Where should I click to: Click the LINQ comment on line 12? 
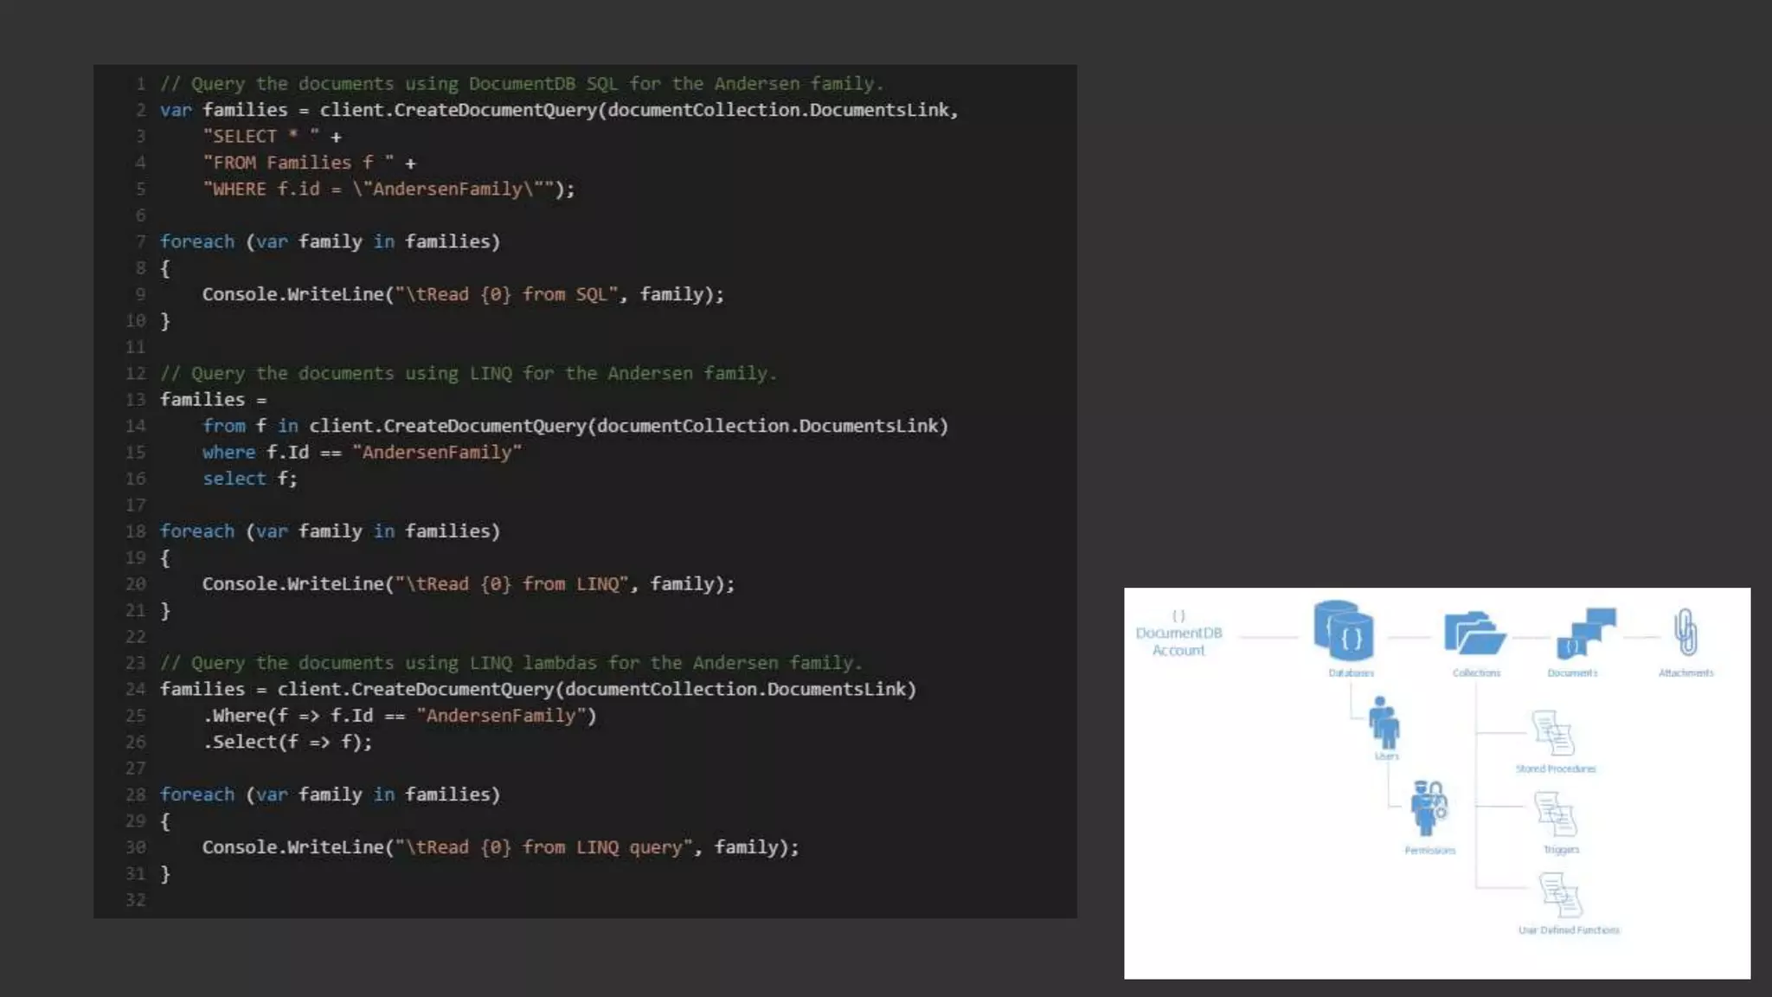(468, 373)
